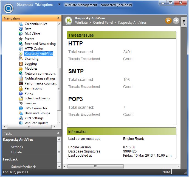Select Licensing in the navigation tree
Viewport: 189px width, 177px height.
[32, 59]
